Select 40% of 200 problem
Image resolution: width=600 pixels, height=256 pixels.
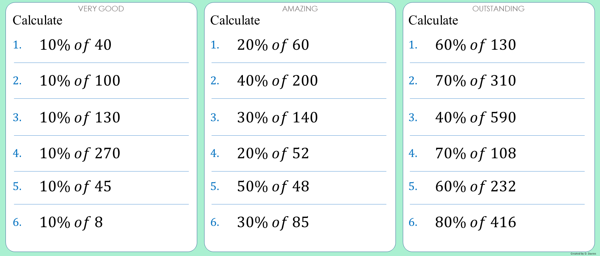(277, 81)
